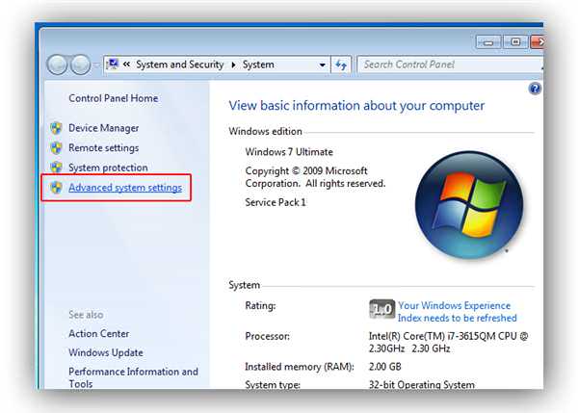Viewport: 578px width, 413px height.
Task: Click the 1.0 Windows Experience rating badge
Action: tap(381, 309)
